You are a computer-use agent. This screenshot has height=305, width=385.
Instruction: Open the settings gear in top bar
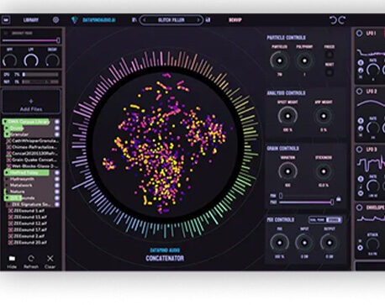point(55,20)
